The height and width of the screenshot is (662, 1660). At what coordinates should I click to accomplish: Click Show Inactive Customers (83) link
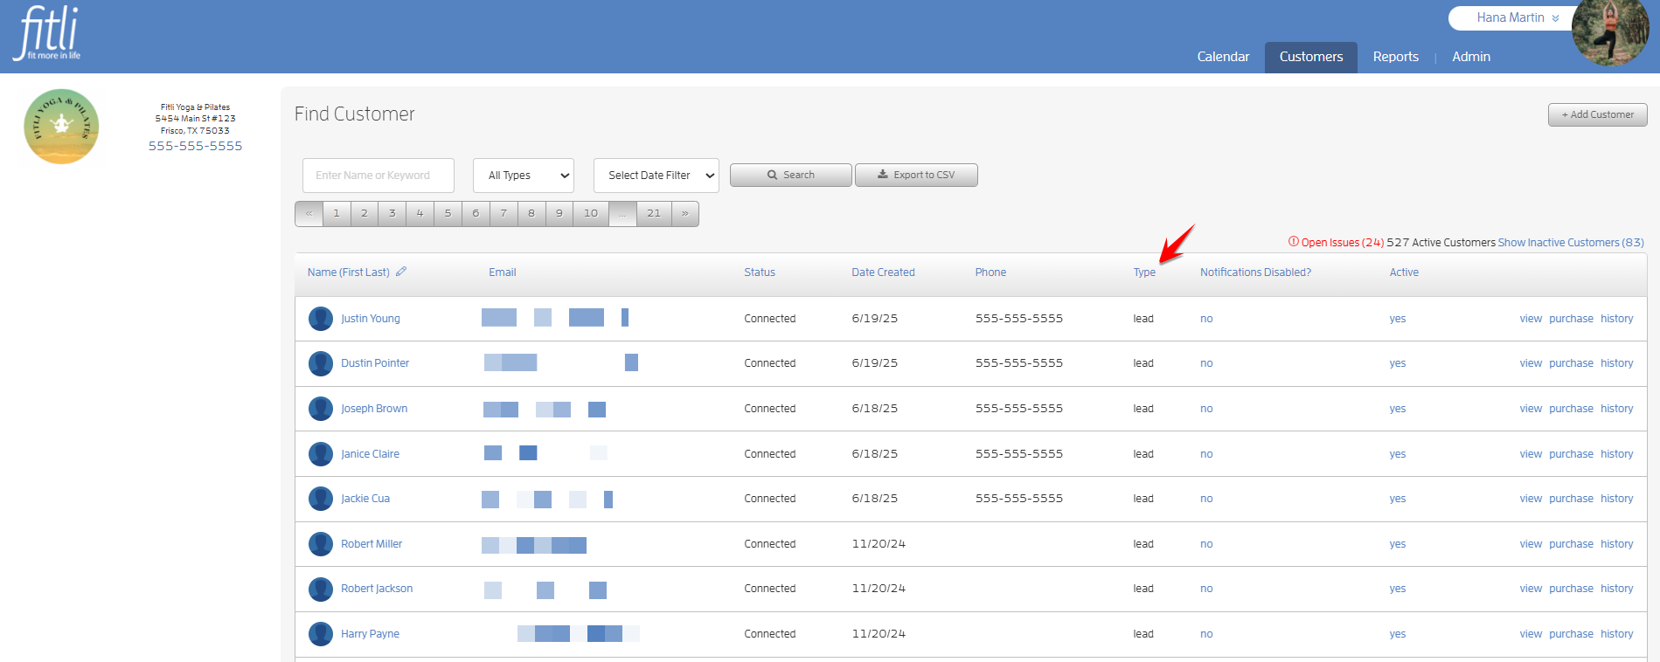pyautogui.click(x=1571, y=243)
